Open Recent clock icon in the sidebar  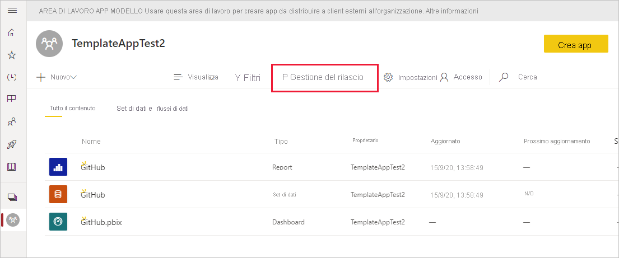(x=12, y=77)
